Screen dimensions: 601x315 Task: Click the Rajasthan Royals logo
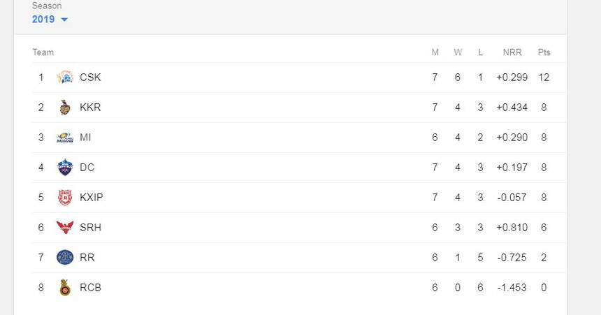tap(65, 258)
